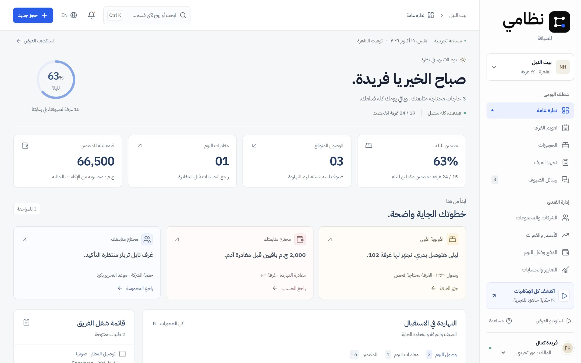Select the مغادرات اليوم tab
The width and height of the screenshot is (581, 363).
click(x=402, y=355)
